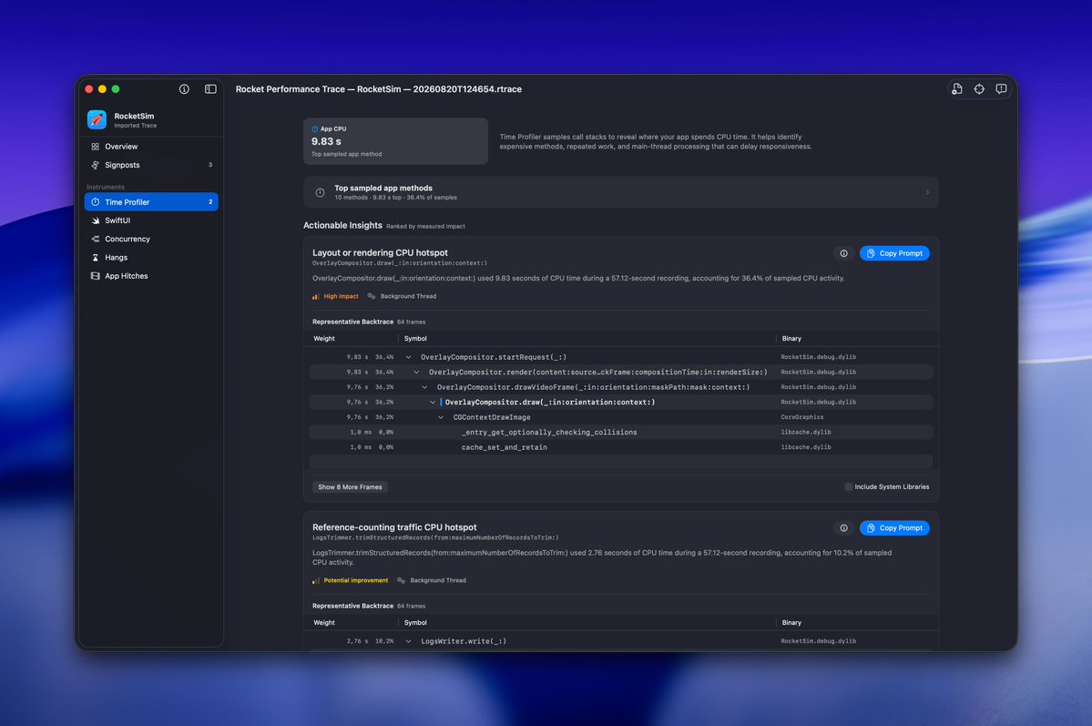Click the Binary column header in second backtrace

(791, 623)
